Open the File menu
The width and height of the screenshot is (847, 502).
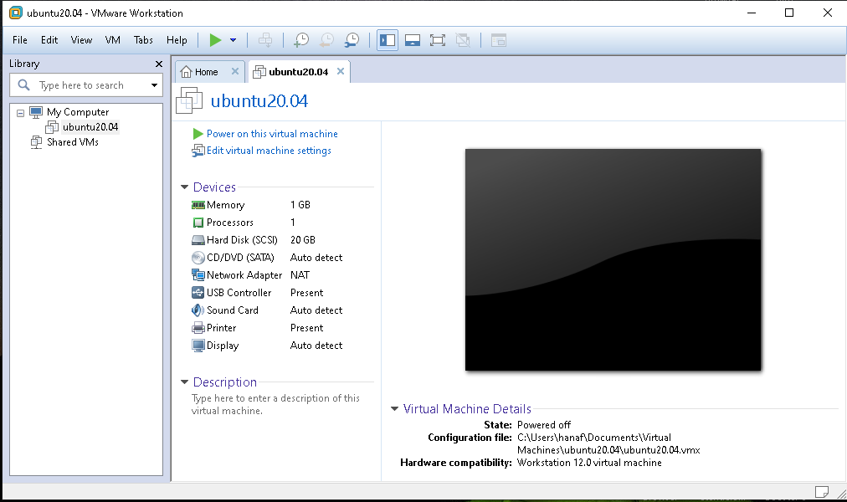[20, 40]
